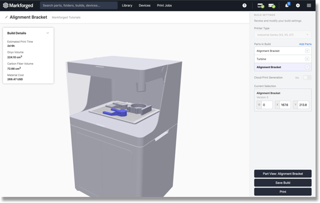Click the Add Parts link
Screen dimensions: 320x203
click(305, 44)
